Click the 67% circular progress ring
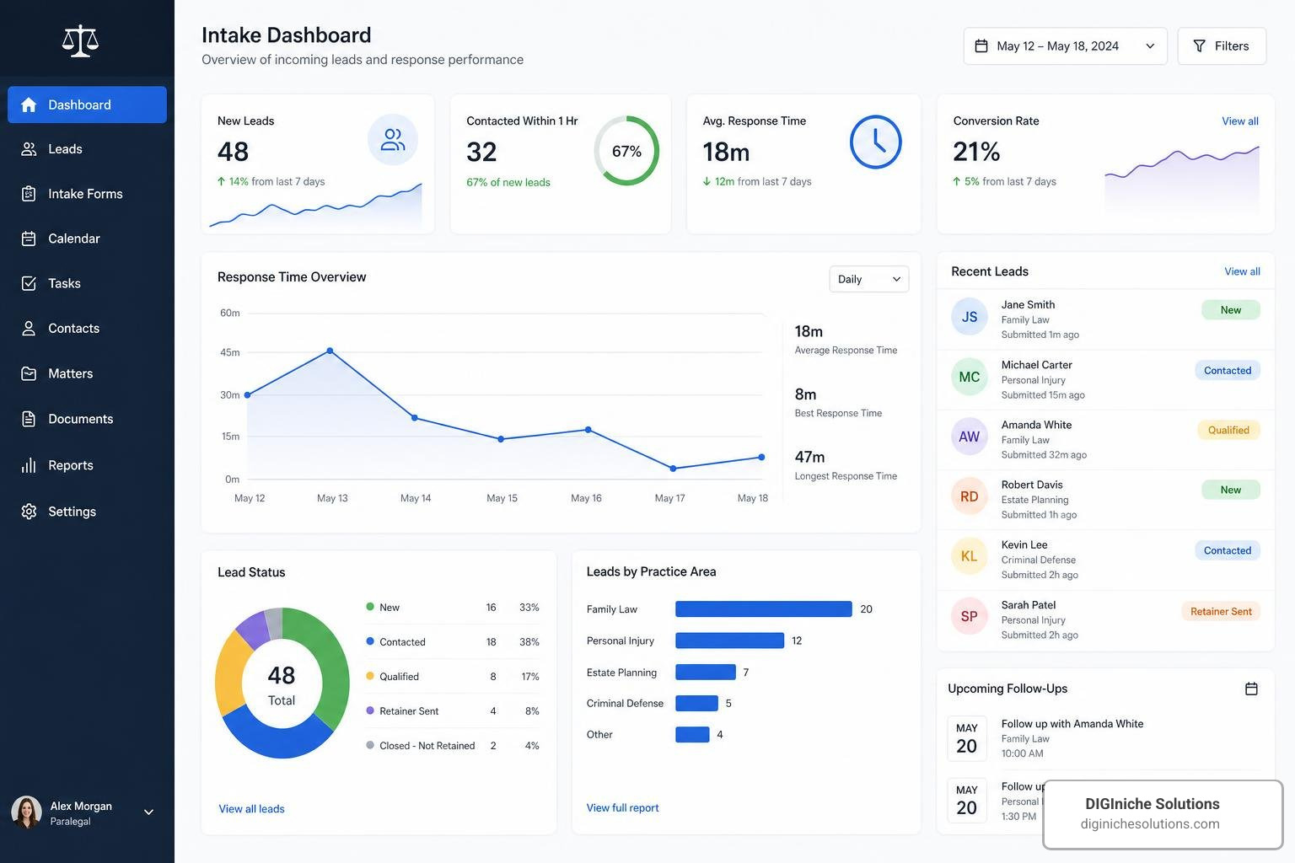 (x=626, y=151)
